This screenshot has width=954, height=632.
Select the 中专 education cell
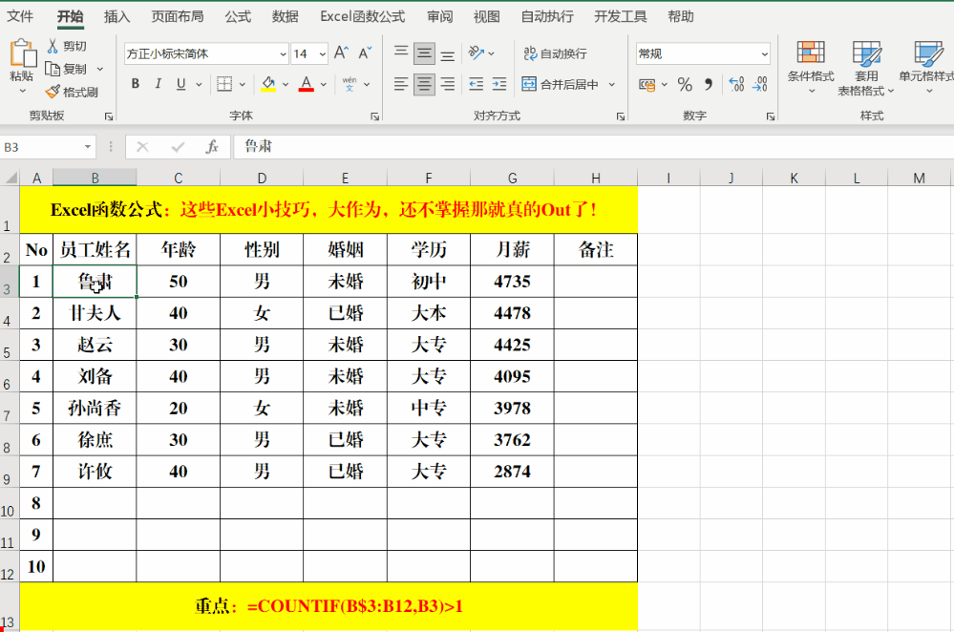tap(429, 409)
